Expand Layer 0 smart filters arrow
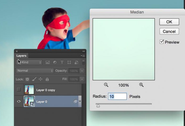185x126 pixels. pos(80,101)
